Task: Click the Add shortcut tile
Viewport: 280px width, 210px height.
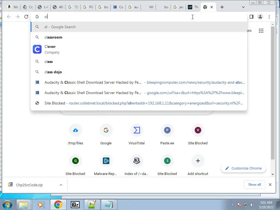Action: click(198, 165)
